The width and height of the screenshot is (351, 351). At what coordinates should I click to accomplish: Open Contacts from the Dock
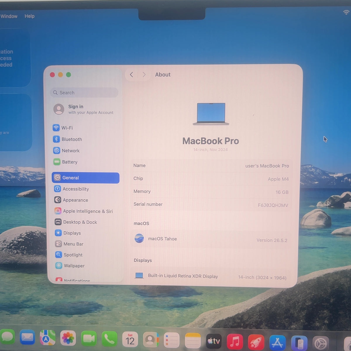151,340
